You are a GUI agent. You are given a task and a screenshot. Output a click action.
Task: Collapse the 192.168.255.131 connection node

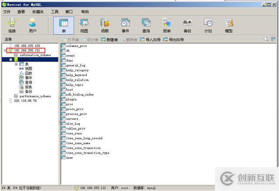[x=5, y=50]
